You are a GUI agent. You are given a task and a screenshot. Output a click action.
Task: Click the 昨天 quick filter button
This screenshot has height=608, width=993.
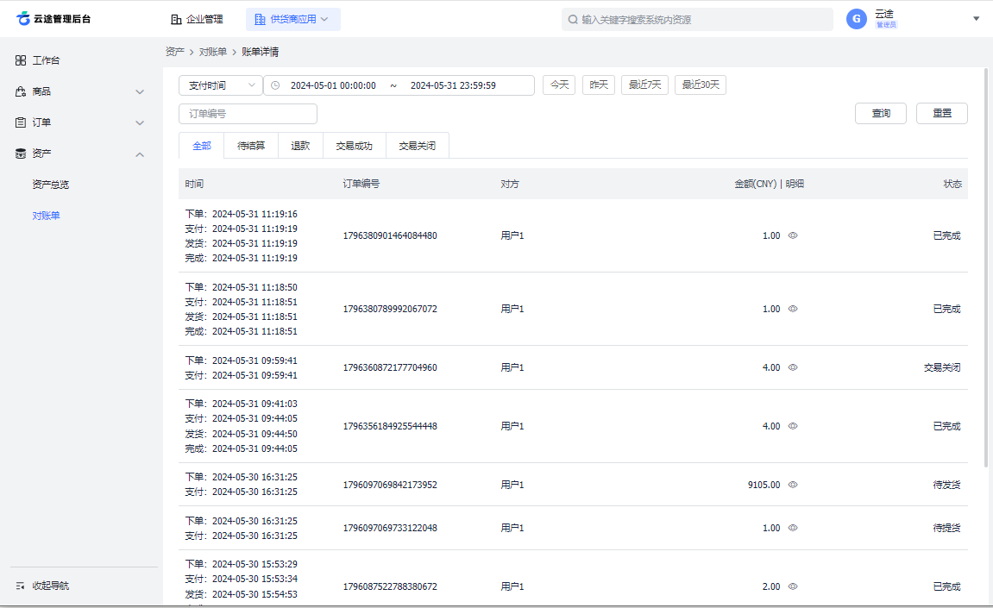pos(599,85)
